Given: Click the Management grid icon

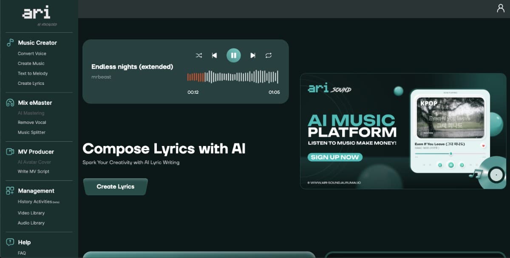Looking at the screenshot, I should tap(10, 191).
